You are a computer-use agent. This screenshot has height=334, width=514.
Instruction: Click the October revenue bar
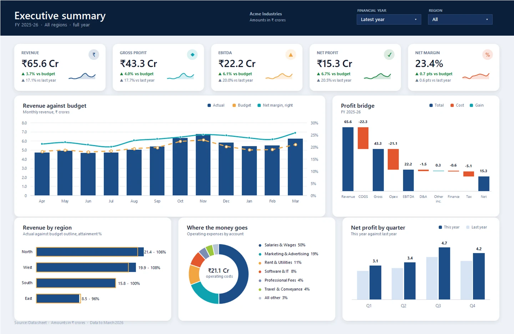(x=180, y=167)
